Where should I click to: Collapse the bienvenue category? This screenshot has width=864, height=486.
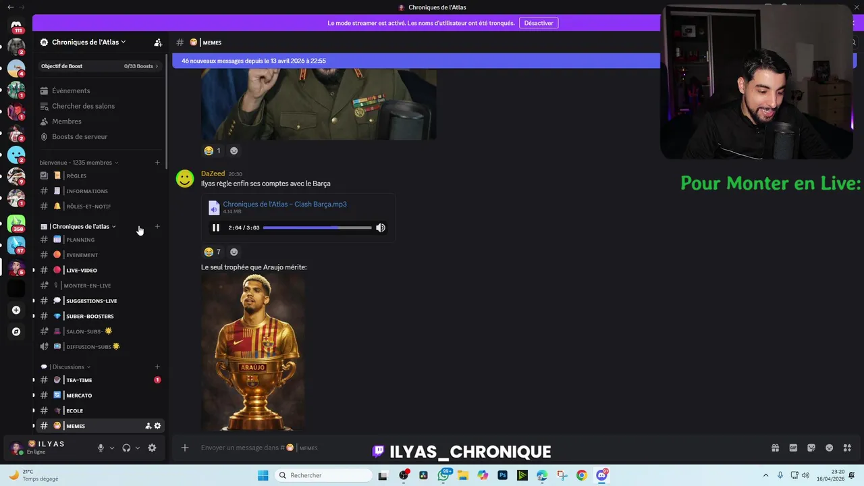[79, 163]
